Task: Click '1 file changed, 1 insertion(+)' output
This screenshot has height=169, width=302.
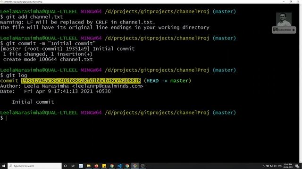Action: pos(48,54)
